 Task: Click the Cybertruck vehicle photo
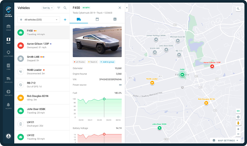coord(97,43)
